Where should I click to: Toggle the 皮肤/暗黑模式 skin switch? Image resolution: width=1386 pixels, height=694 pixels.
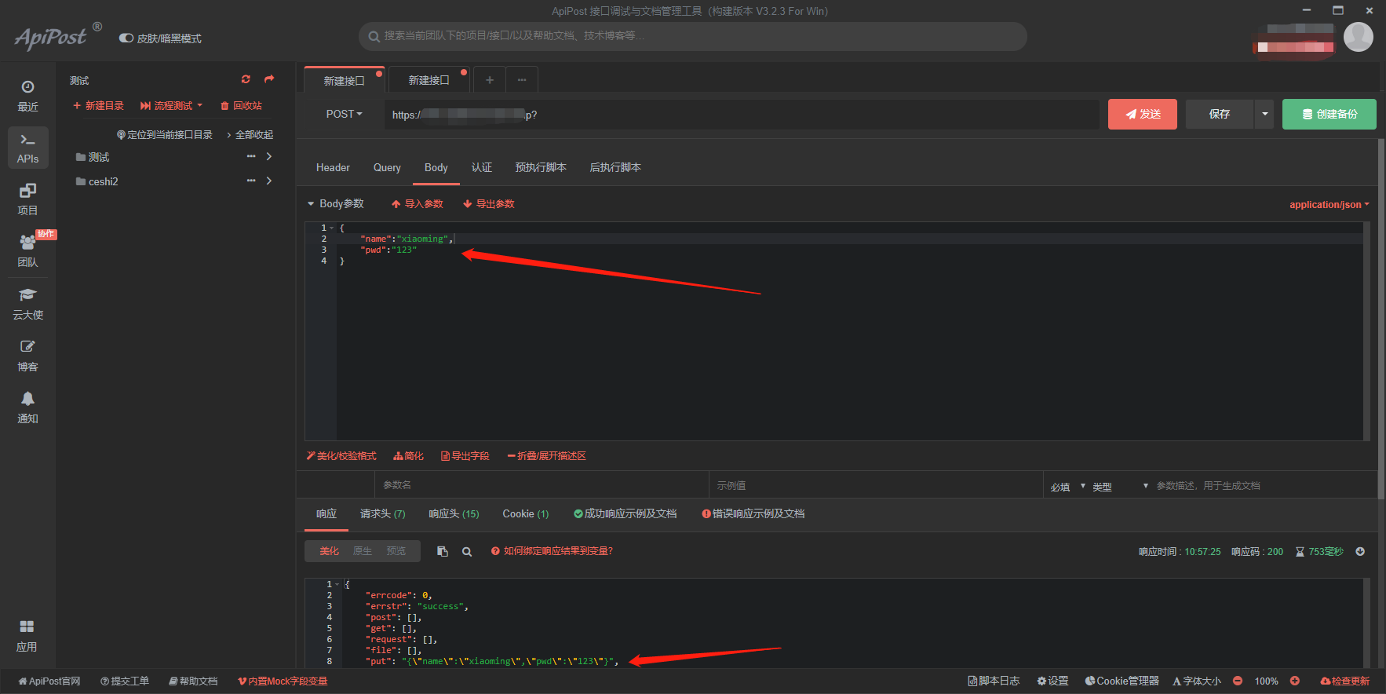tap(126, 38)
